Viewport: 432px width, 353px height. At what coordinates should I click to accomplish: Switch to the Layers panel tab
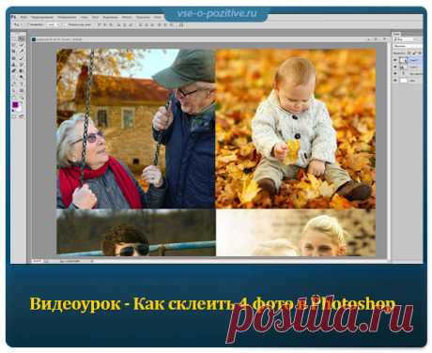(396, 34)
